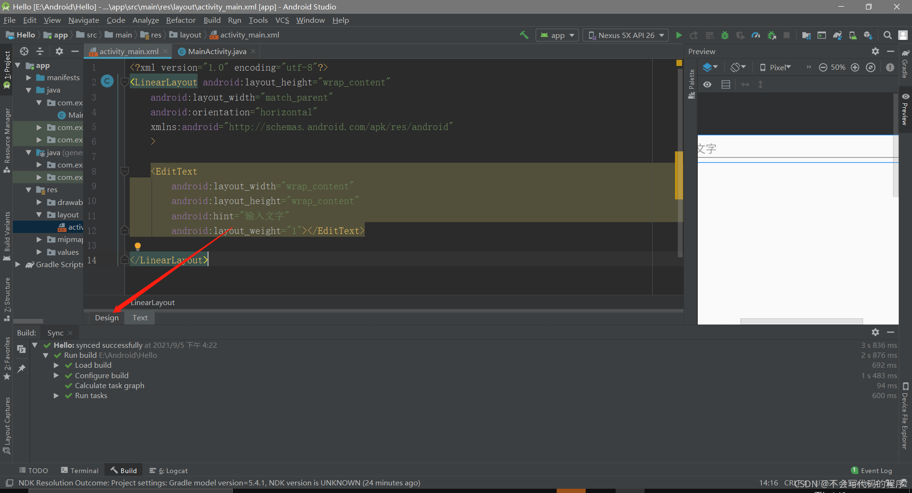Open the SDK Manager icon
Screen dimensions: 912x493
tap(868, 35)
